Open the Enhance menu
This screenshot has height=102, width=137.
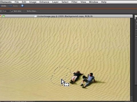click(x=44, y=2)
